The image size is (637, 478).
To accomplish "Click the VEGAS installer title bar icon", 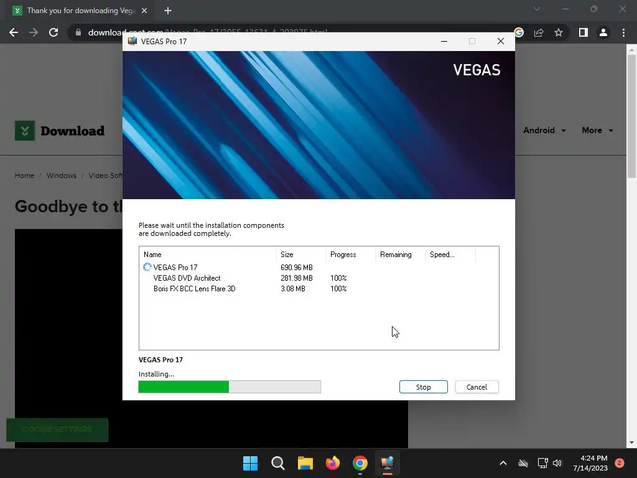I will click(133, 41).
